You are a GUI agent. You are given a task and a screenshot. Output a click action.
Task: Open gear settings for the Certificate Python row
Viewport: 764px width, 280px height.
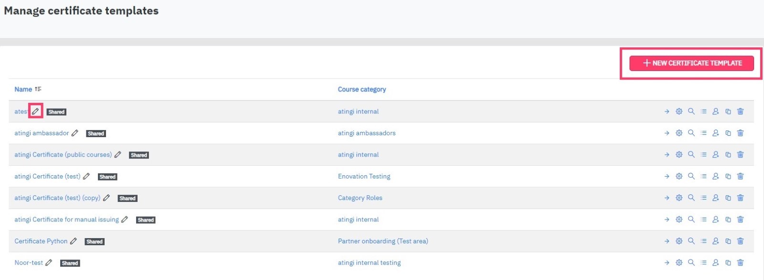tap(679, 241)
